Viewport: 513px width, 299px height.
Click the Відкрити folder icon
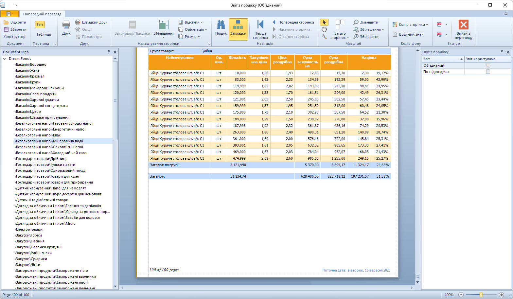[6, 22]
